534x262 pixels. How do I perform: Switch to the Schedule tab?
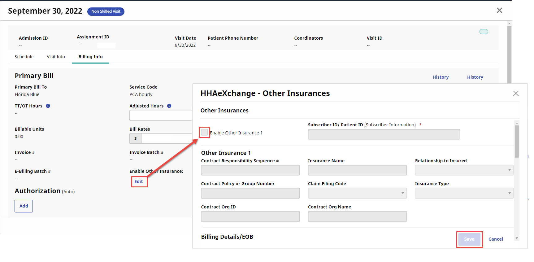(x=24, y=57)
